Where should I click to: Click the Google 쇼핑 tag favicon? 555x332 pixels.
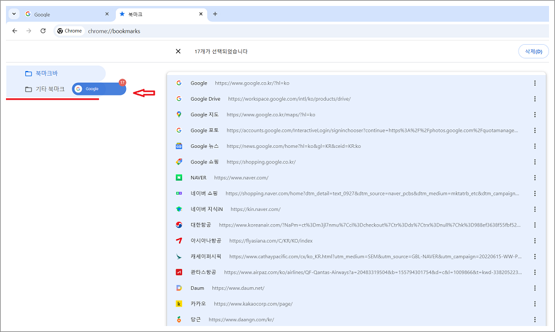[179, 162]
